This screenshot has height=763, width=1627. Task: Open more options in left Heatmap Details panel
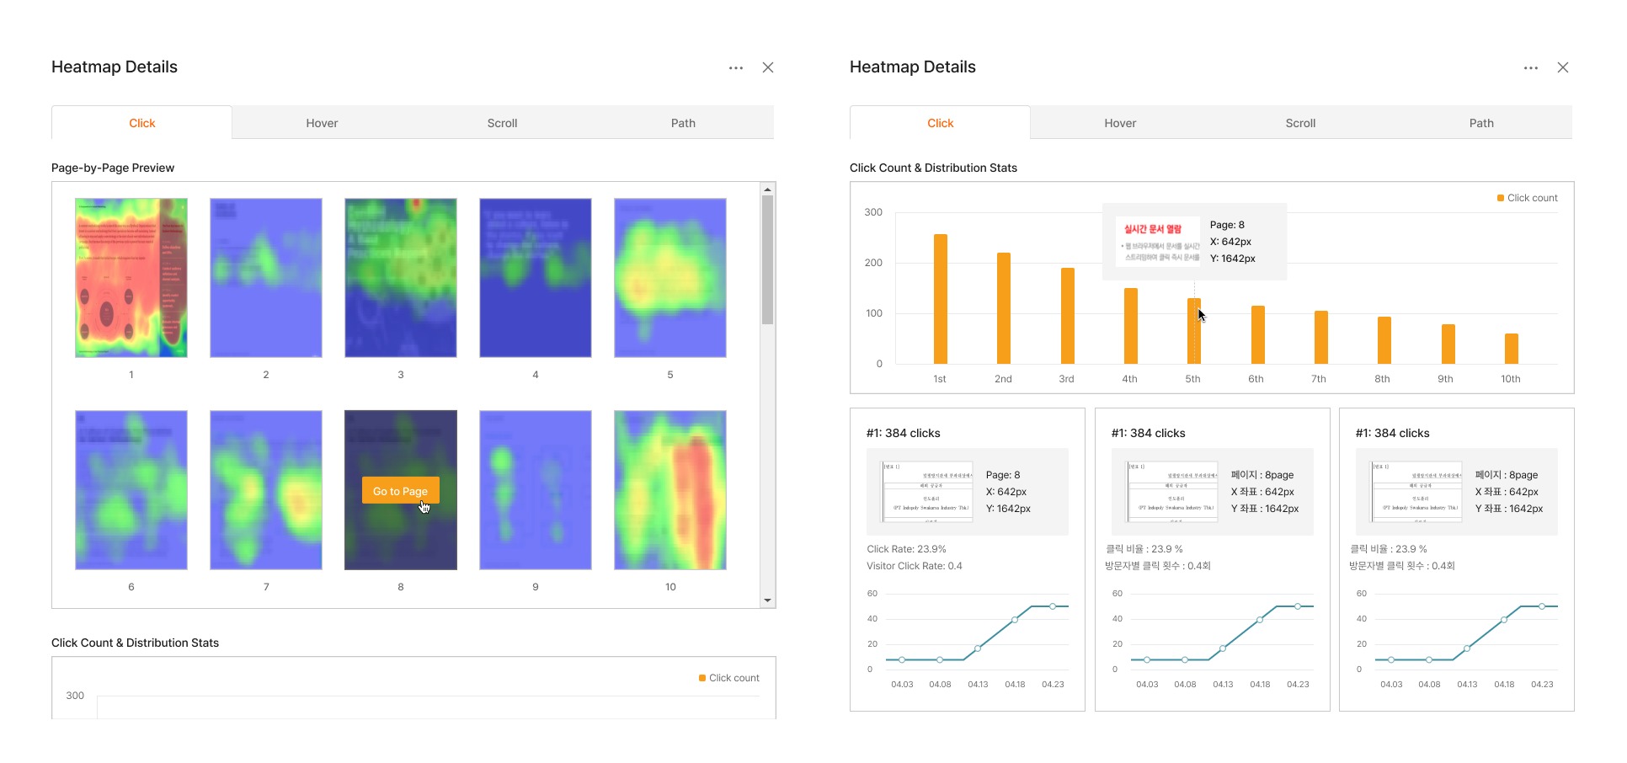coord(736,67)
